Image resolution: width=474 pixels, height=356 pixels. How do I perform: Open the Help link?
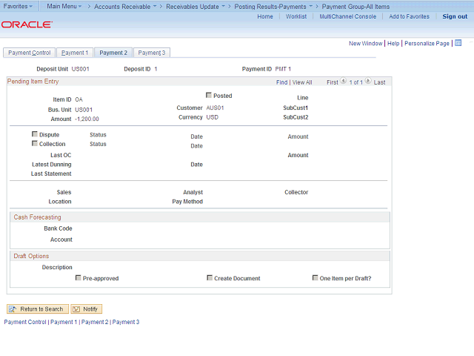click(x=393, y=43)
